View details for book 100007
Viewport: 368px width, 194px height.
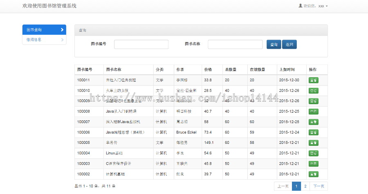click(x=314, y=122)
